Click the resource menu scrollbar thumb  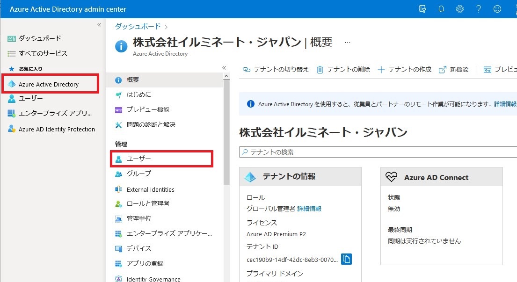coord(226,132)
